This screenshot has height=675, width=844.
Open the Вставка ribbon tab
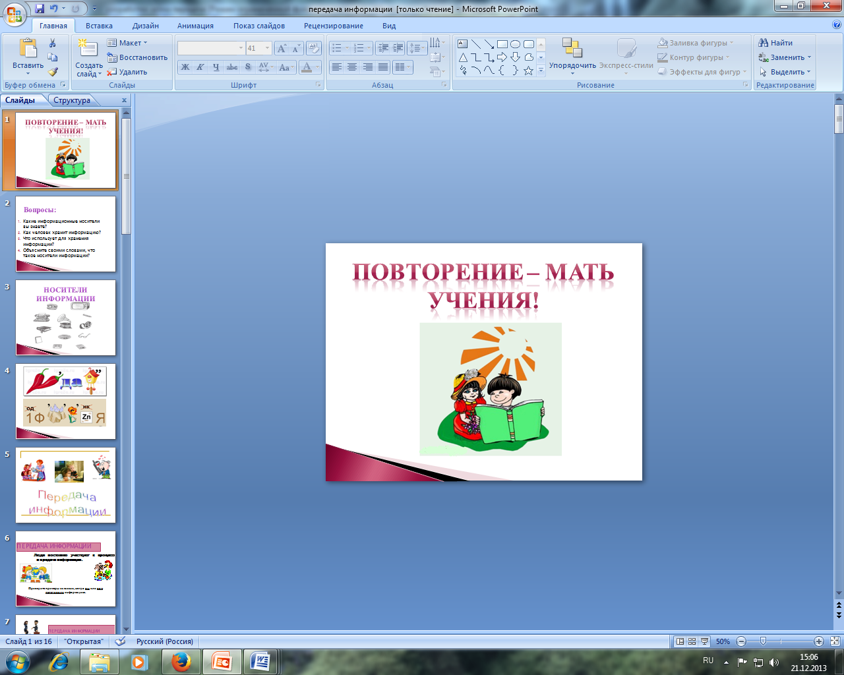coord(99,26)
